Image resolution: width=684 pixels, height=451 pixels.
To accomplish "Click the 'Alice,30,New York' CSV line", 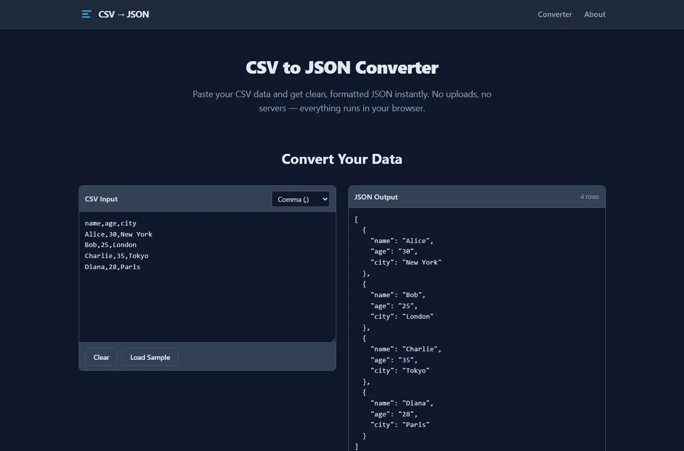I will tap(119, 235).
